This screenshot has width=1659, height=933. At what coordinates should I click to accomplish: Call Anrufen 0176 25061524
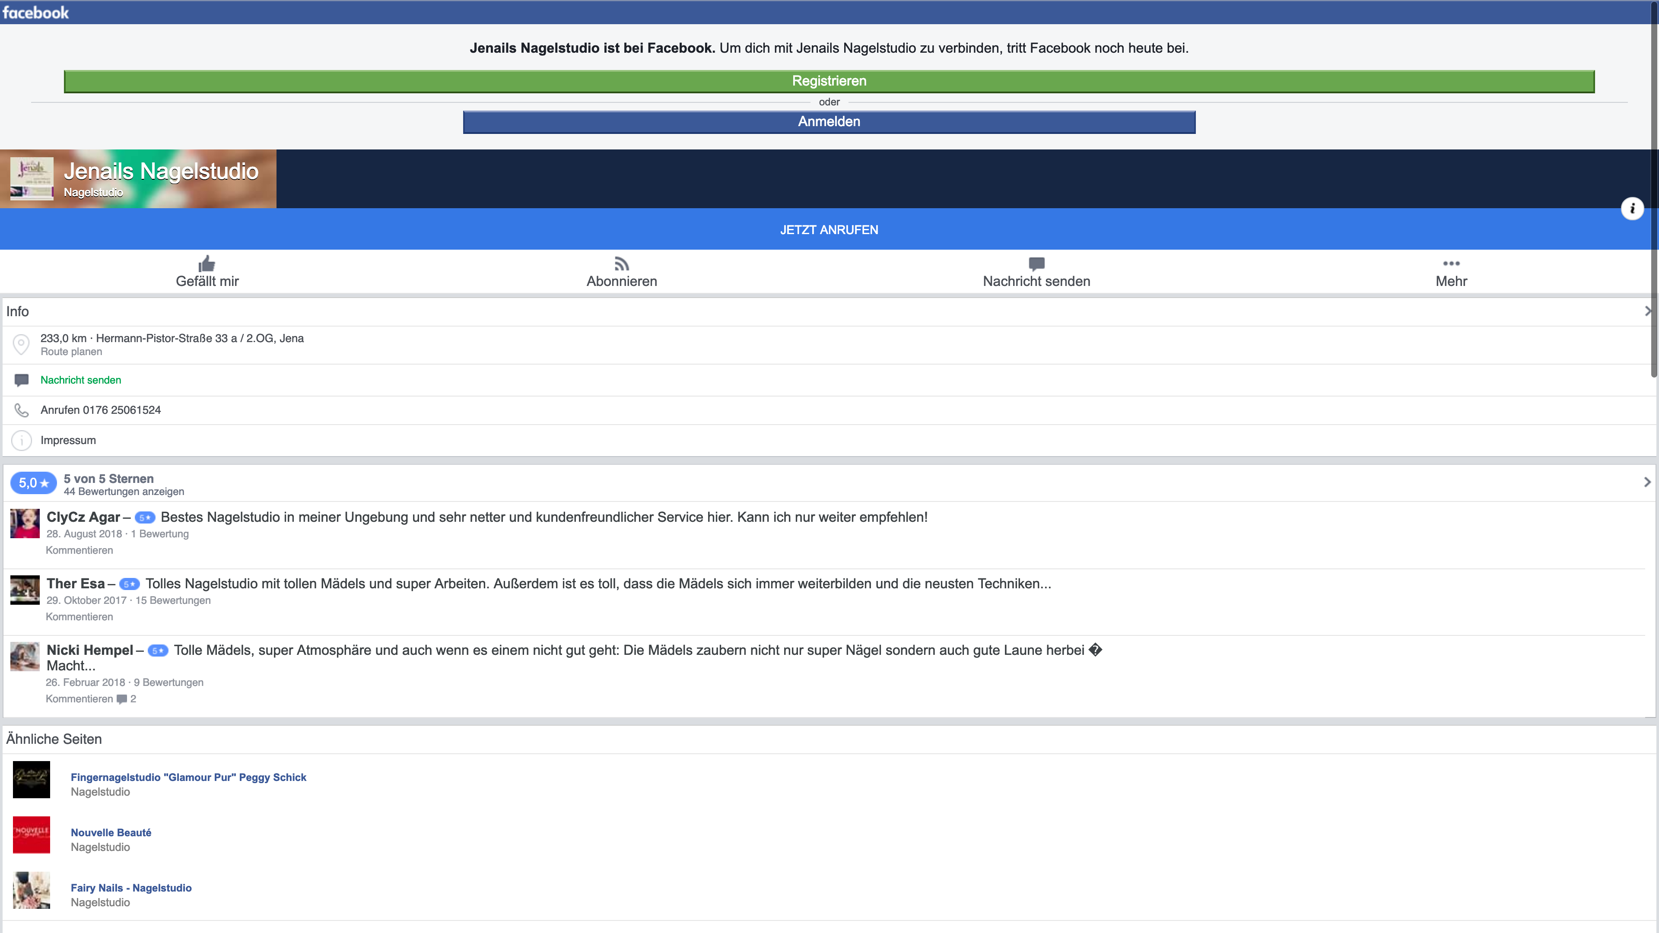[x=101, y=410]
